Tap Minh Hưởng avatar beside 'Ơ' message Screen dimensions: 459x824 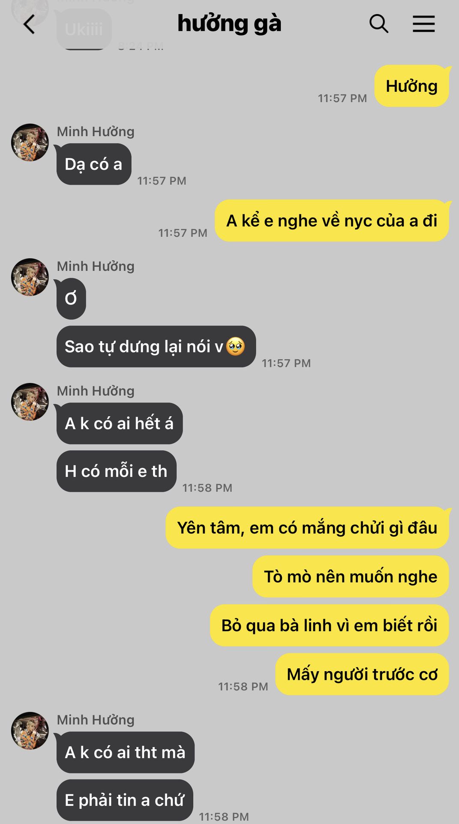point(30,277)
